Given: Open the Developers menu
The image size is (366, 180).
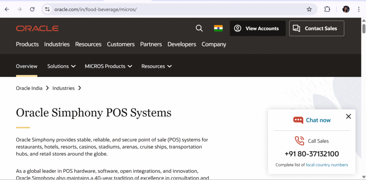Looking at the screenshot, I should pos(182,44).
